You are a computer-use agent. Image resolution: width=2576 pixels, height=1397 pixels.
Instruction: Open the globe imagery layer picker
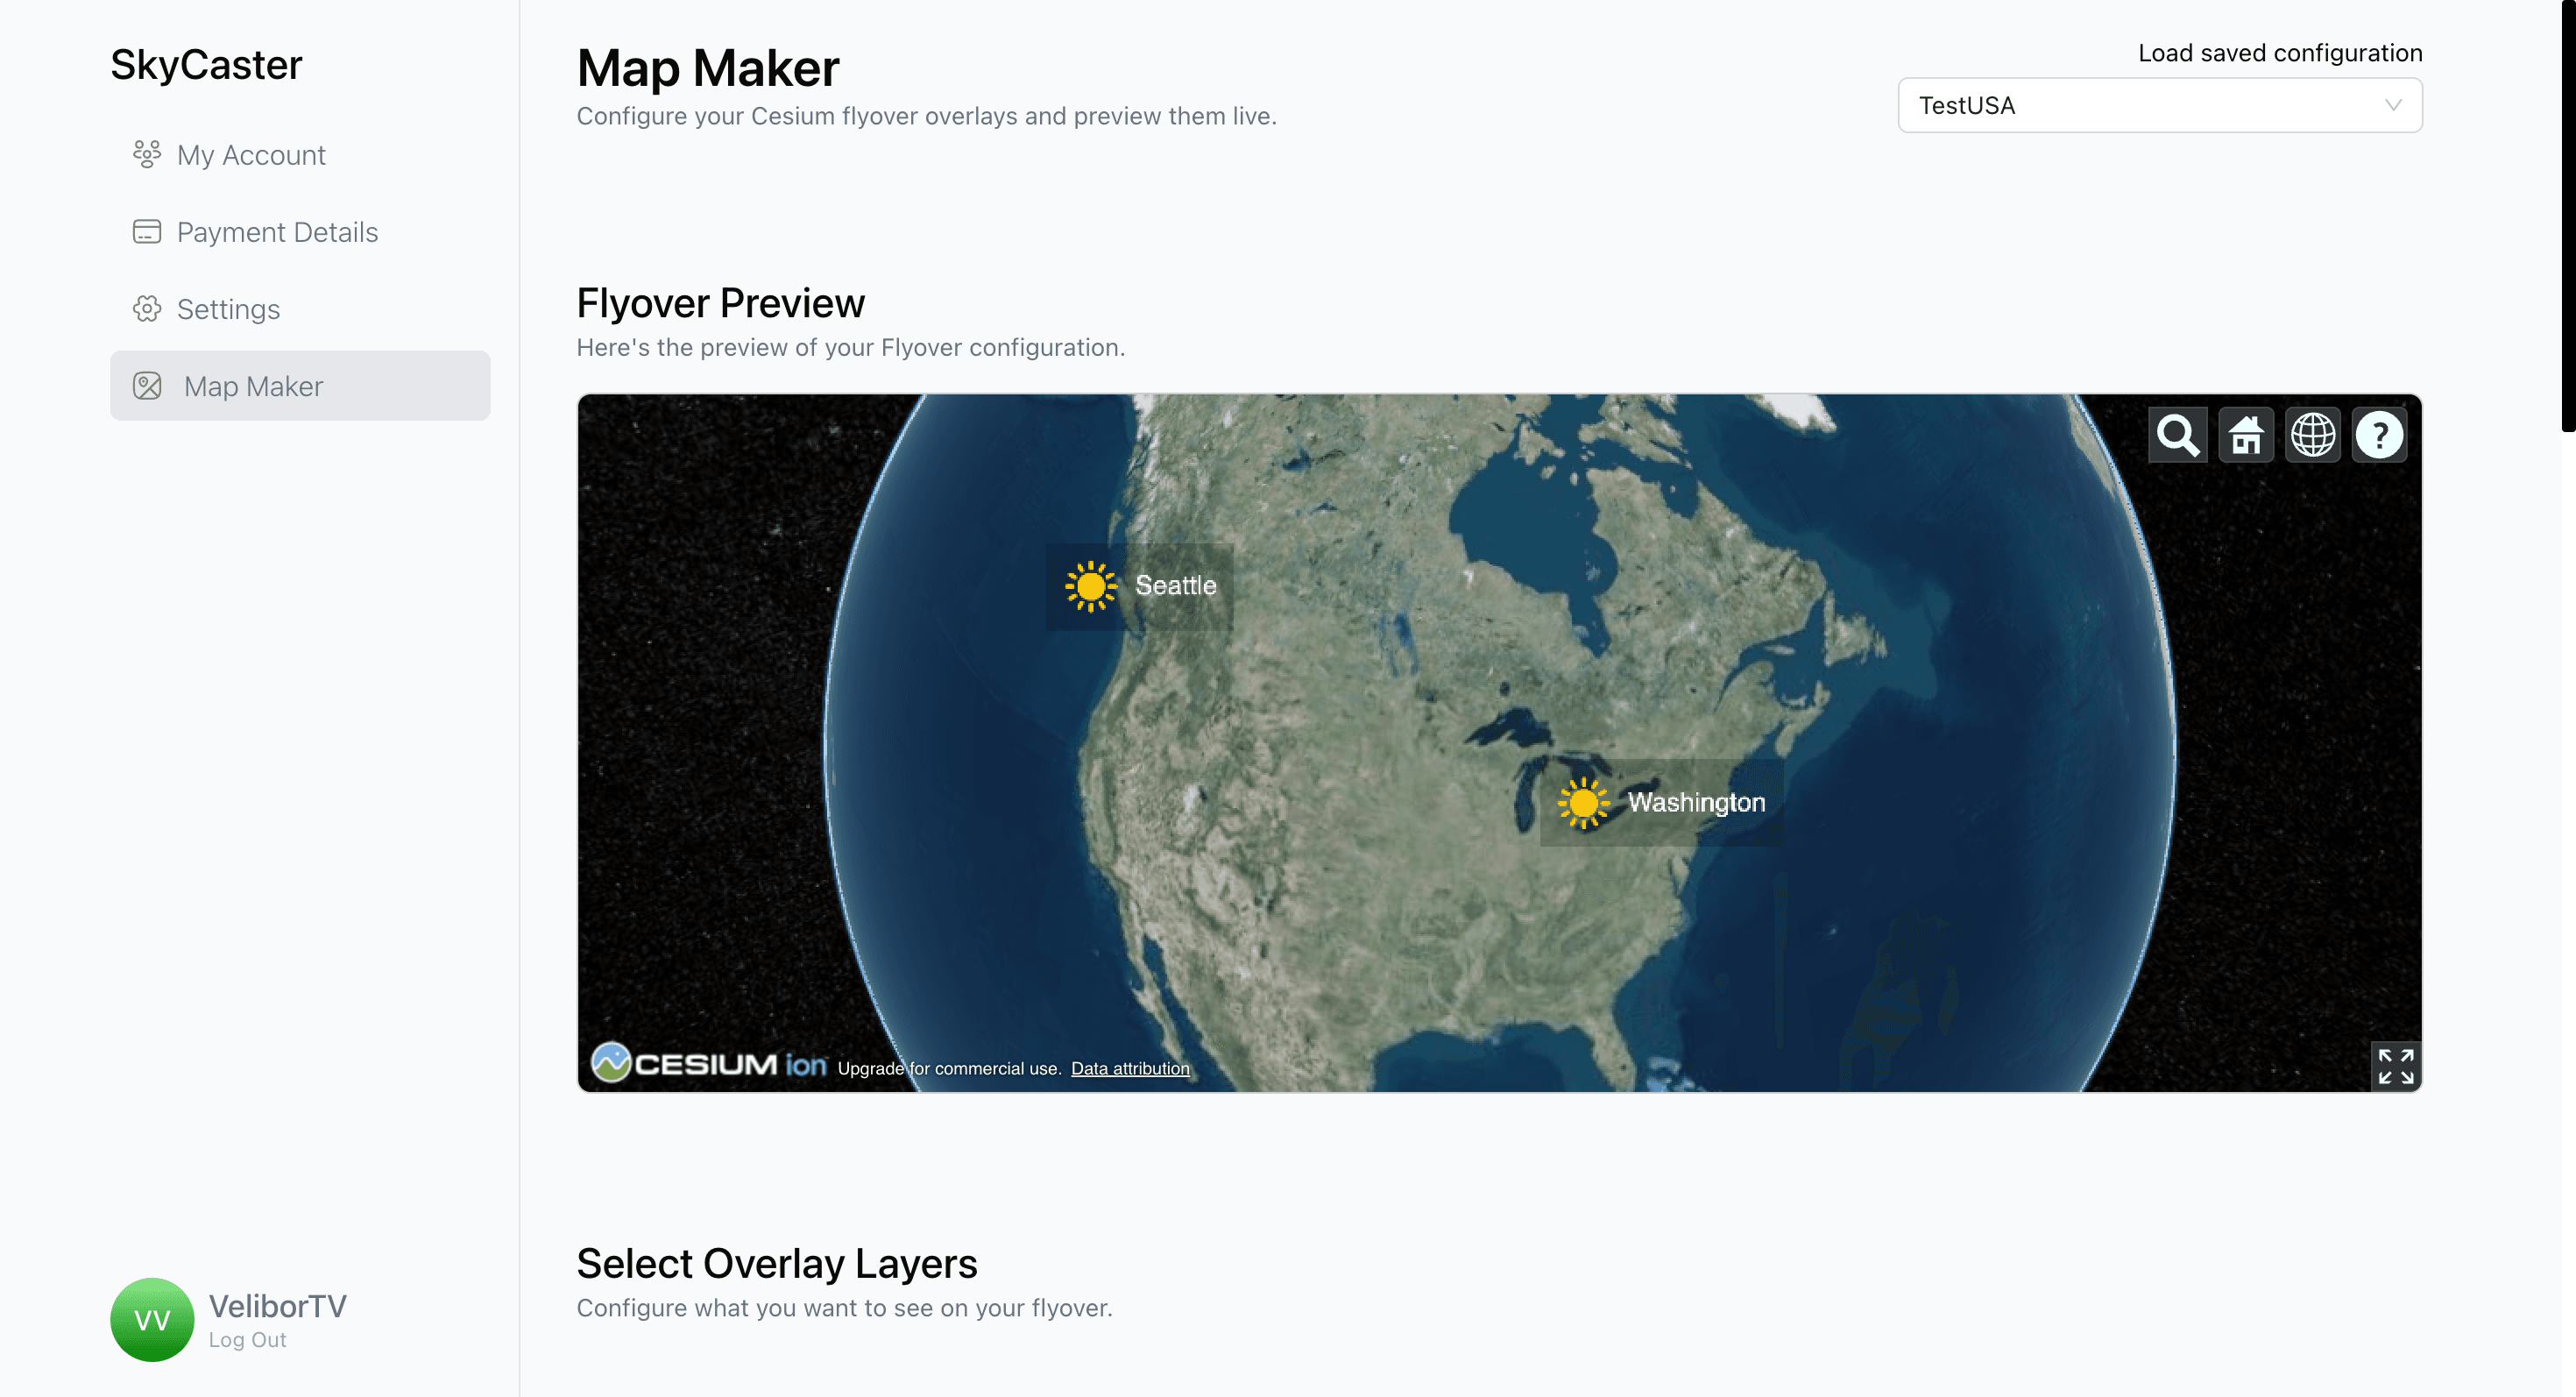[2312, 435]
